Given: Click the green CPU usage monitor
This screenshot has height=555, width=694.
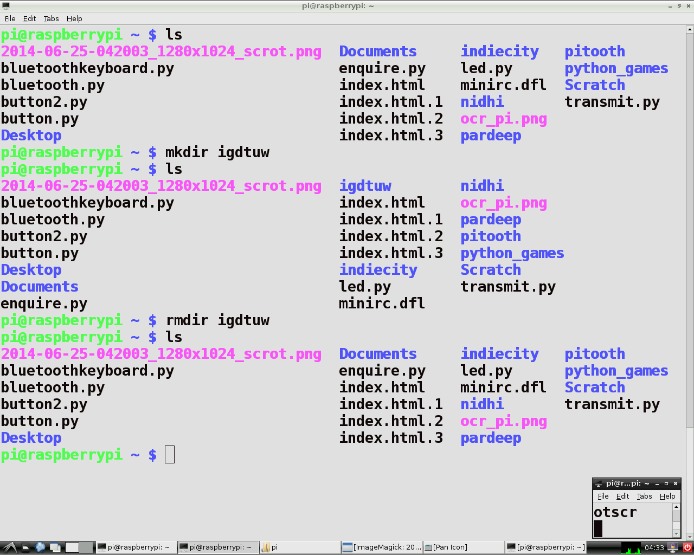Looking at the screenshot, I should coord(631,547).
